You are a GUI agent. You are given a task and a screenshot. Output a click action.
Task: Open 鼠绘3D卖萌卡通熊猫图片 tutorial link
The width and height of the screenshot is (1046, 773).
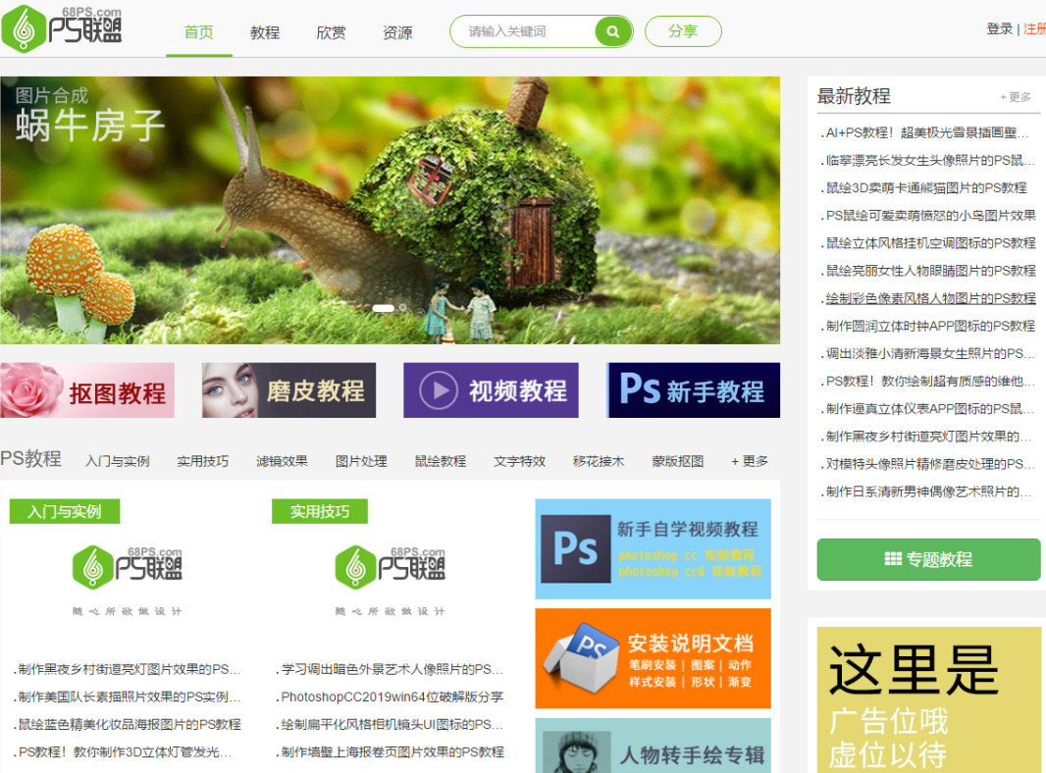pos(924,188)
